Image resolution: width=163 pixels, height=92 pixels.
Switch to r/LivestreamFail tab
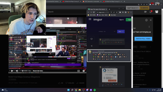click(53, 2)
